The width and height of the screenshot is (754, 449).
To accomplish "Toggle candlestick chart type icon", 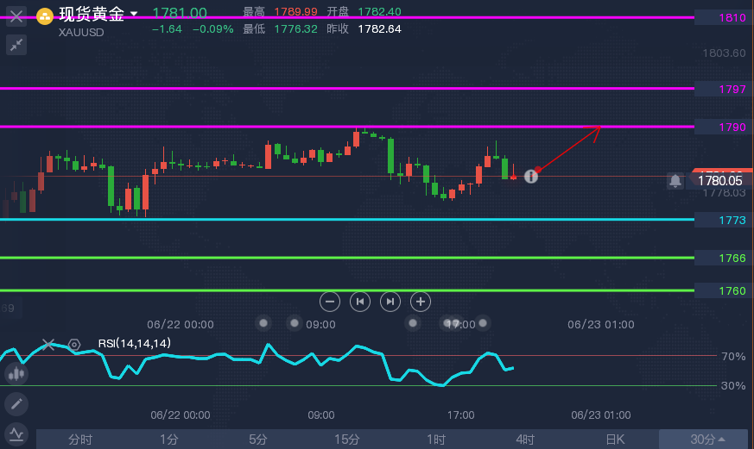I will (16, 374).
